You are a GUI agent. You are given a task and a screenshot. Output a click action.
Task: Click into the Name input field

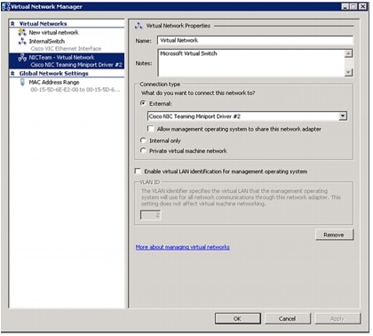click(255, 40)
